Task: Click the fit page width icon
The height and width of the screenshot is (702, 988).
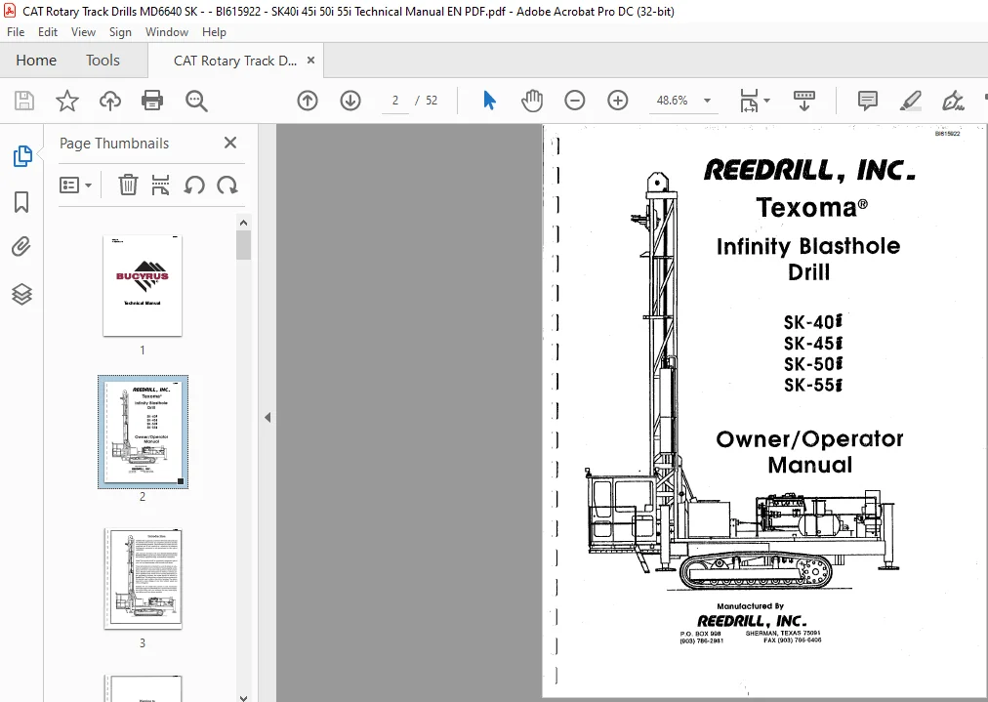Action: click(x=749, y=101)
